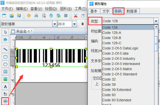Click the type list scrollbar thumb

coord(156,44)
